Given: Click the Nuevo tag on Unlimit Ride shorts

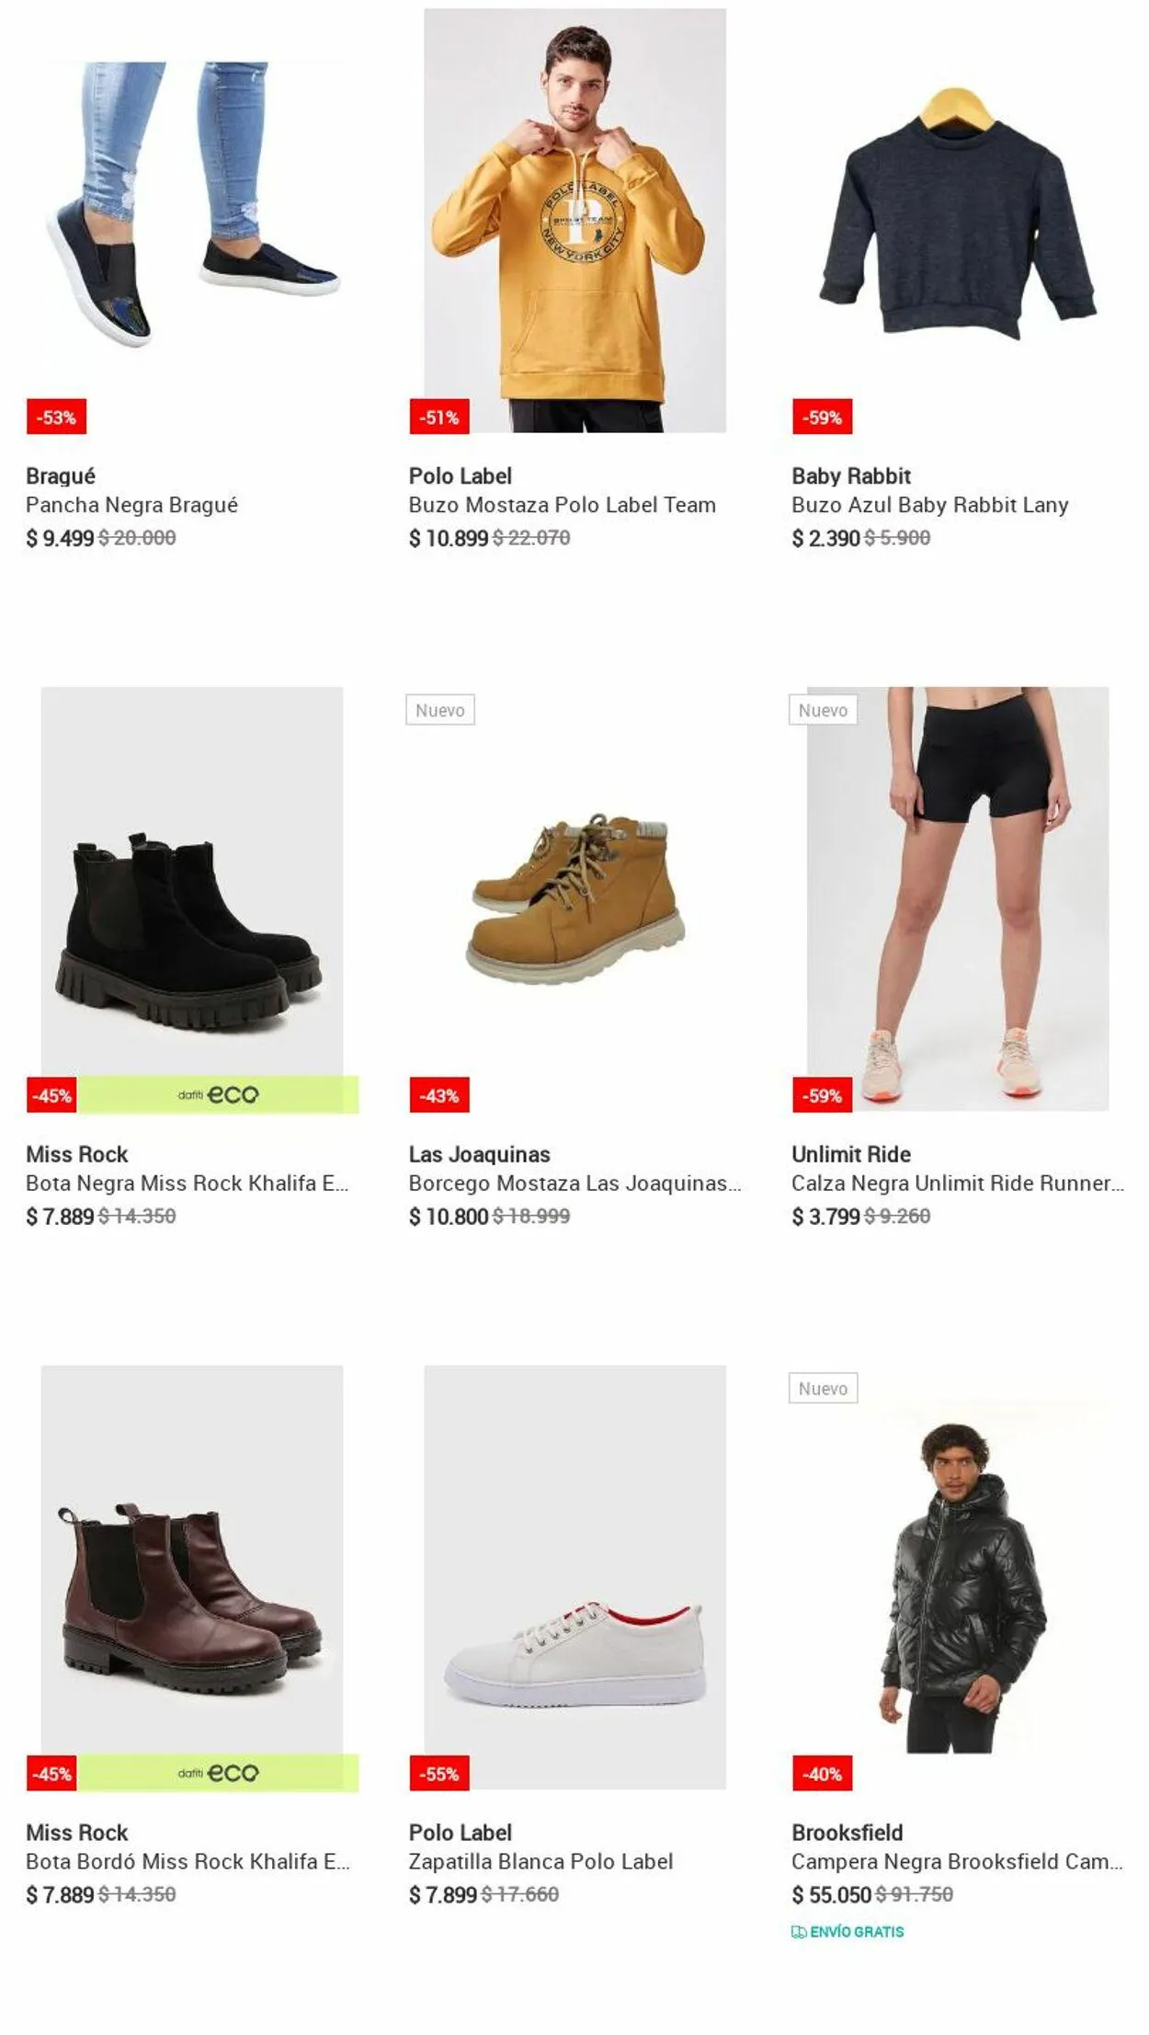Looking at the screenshot, I should tap(823, 710).
